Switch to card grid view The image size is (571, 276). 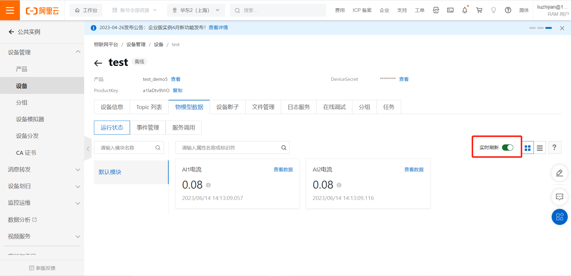point(528,148)
